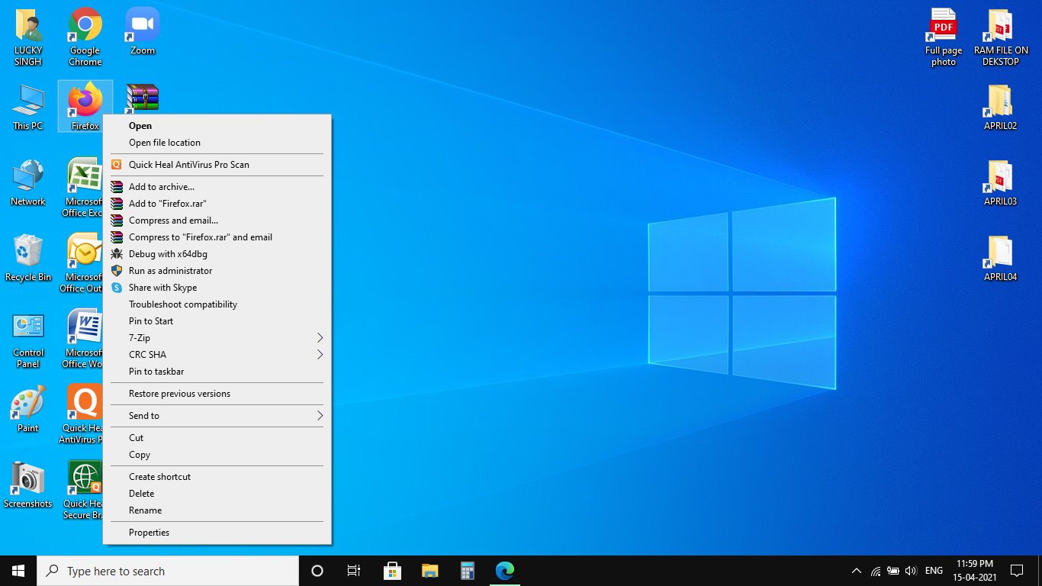
Task: Choose Troubleshoot compatibility
Action: [217, 304]
